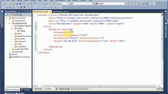
Task: Click the editor's vertical scrollbar thumb
Action: 162,39
